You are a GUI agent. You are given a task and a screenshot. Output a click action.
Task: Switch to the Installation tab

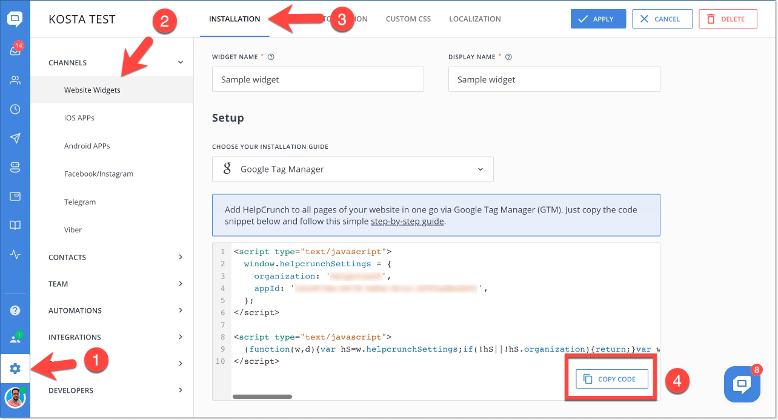(234, 19)
